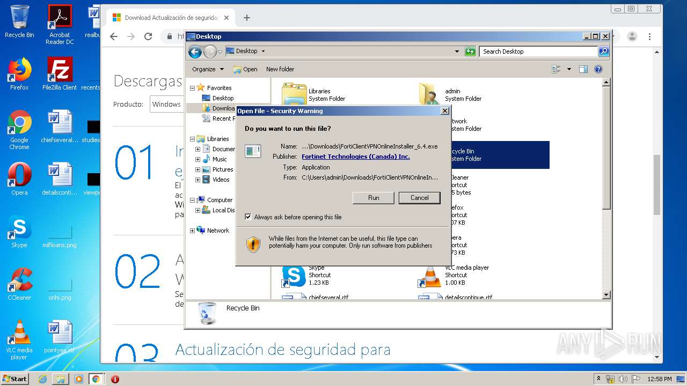Click the Search Desktop field
The width and height of the screenshot is (687, 386).
pos(538,51)
